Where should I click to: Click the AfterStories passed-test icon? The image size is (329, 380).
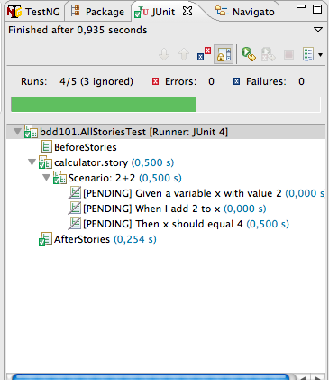click(45, 239)
